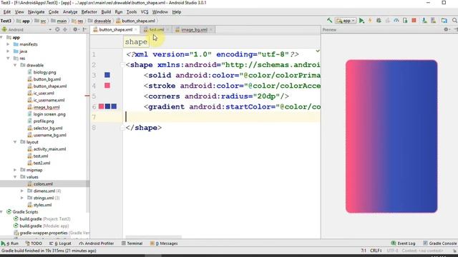Open the Gradle Console
The width and height of the screenshot is (458, 257).
(440, 243)
